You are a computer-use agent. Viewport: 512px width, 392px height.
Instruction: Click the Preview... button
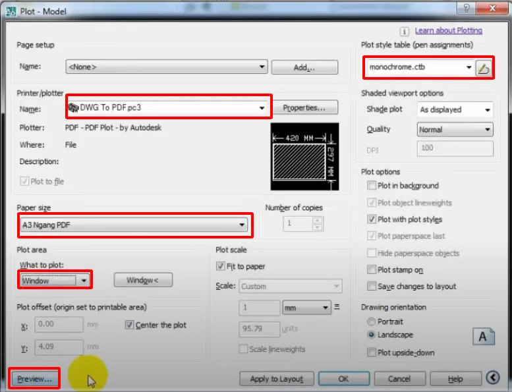[x=34, y=379]
